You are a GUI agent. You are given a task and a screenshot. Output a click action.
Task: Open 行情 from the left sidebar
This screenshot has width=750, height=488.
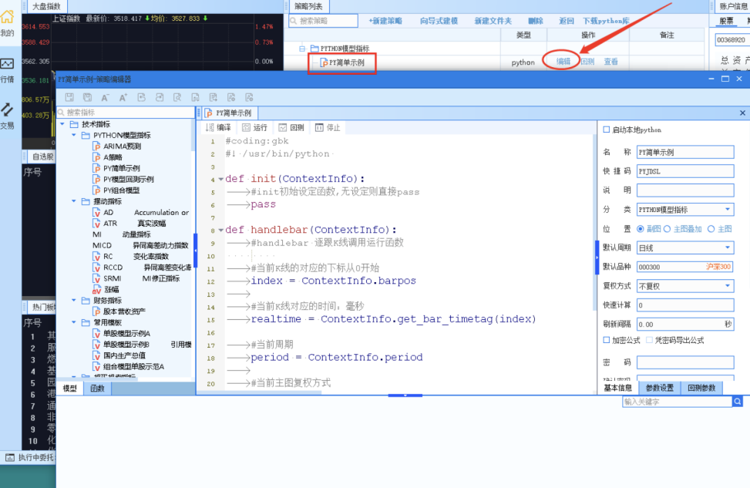(x=7, y=69)
